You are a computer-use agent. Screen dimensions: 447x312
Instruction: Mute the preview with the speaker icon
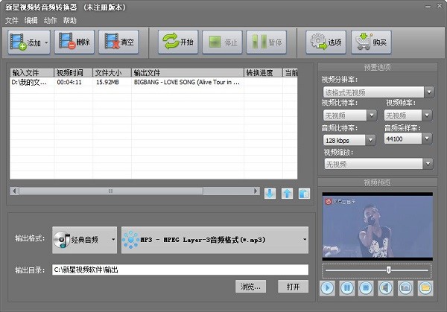(386, 287)
